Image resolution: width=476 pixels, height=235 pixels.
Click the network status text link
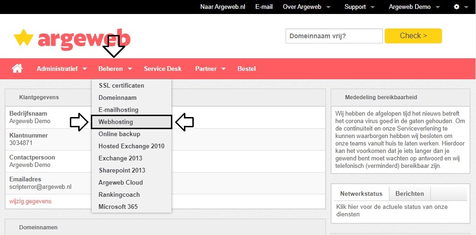pos(392,210)
